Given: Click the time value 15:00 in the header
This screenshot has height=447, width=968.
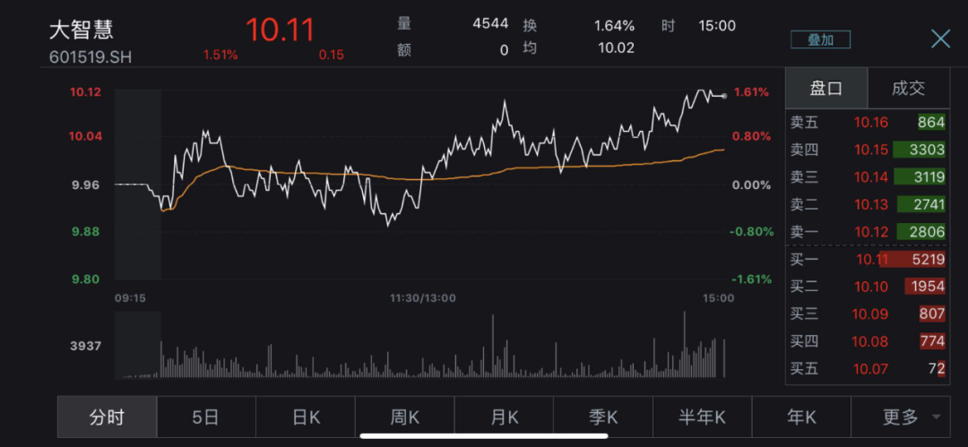Looking at the screenshot, I should [x=717, y=26].
